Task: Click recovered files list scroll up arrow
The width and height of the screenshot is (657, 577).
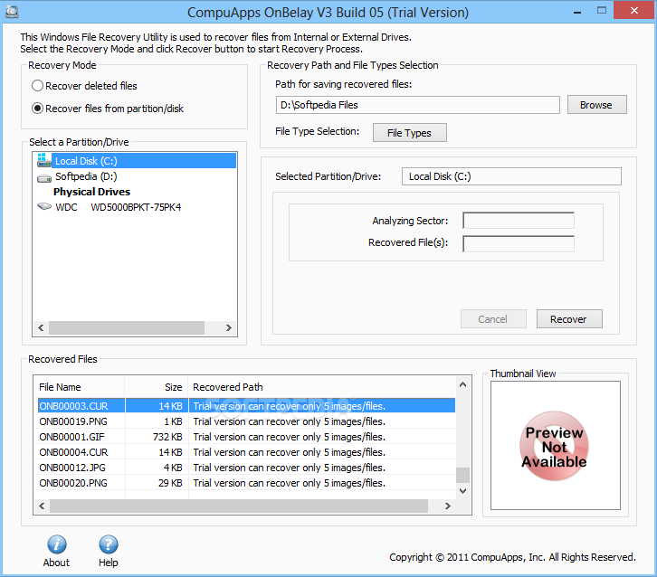Action: coord(463,384)
